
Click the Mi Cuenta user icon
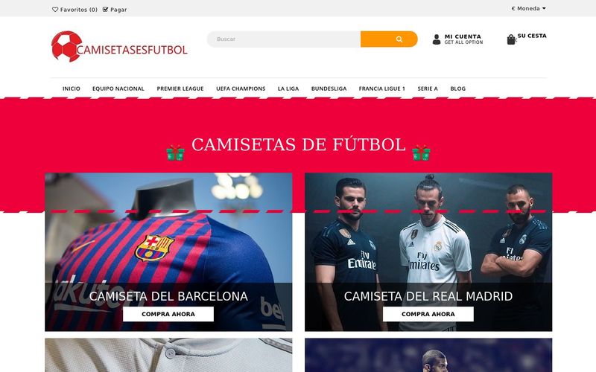[x=437, y=39]
